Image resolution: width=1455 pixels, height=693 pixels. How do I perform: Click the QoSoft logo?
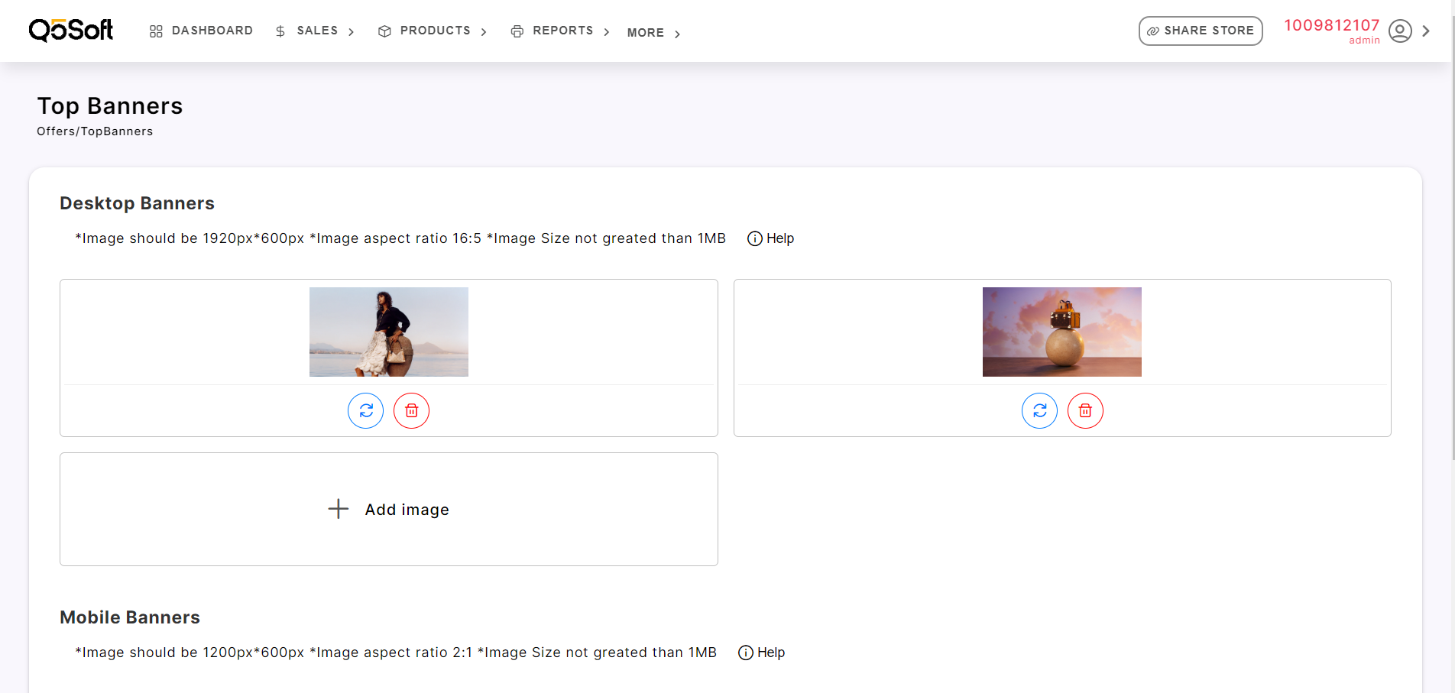click(71, 31)
